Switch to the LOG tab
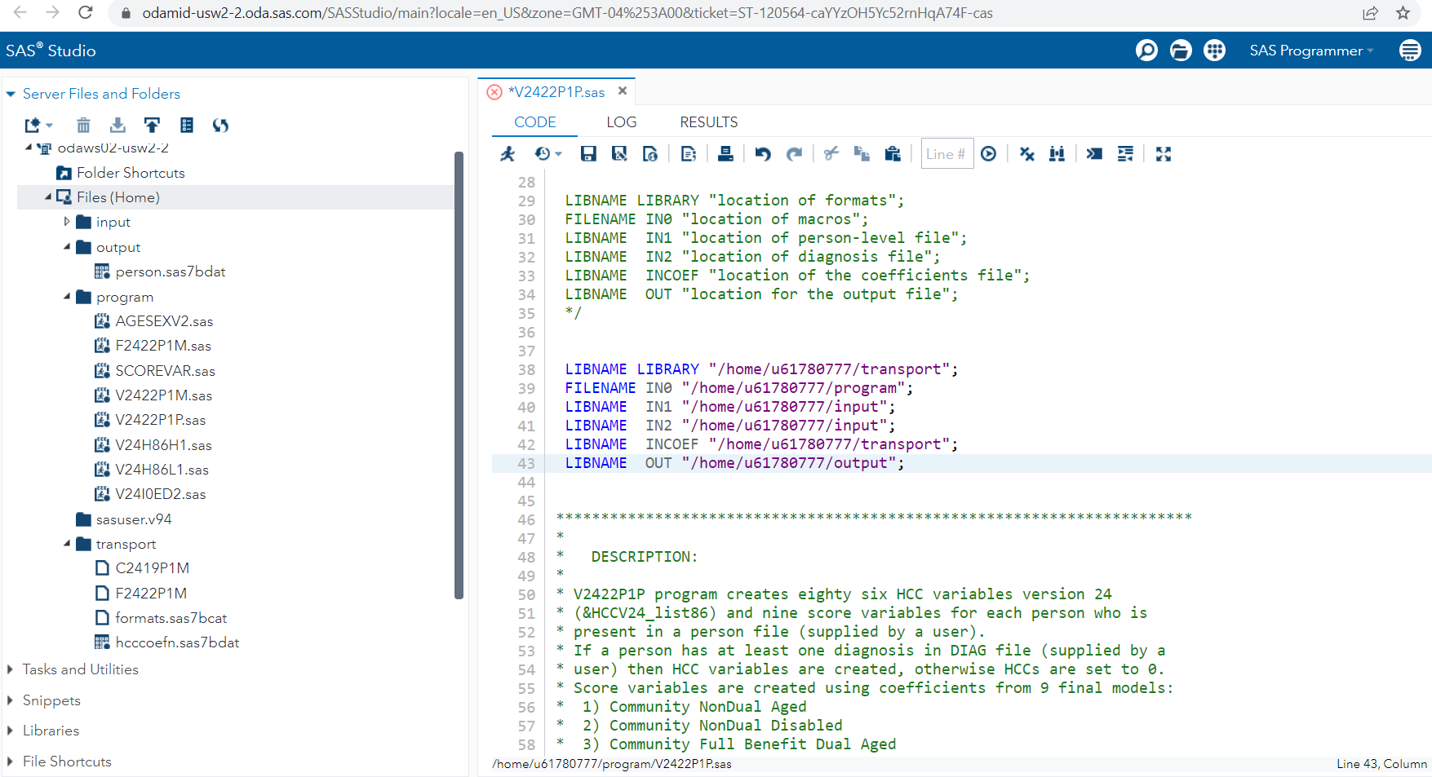Viewport: 1432px width, 777px height. point(621,122)
